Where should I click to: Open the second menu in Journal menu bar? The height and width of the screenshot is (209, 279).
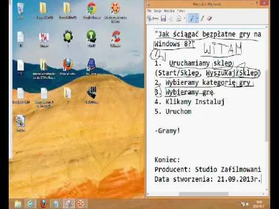click(158, 10)
